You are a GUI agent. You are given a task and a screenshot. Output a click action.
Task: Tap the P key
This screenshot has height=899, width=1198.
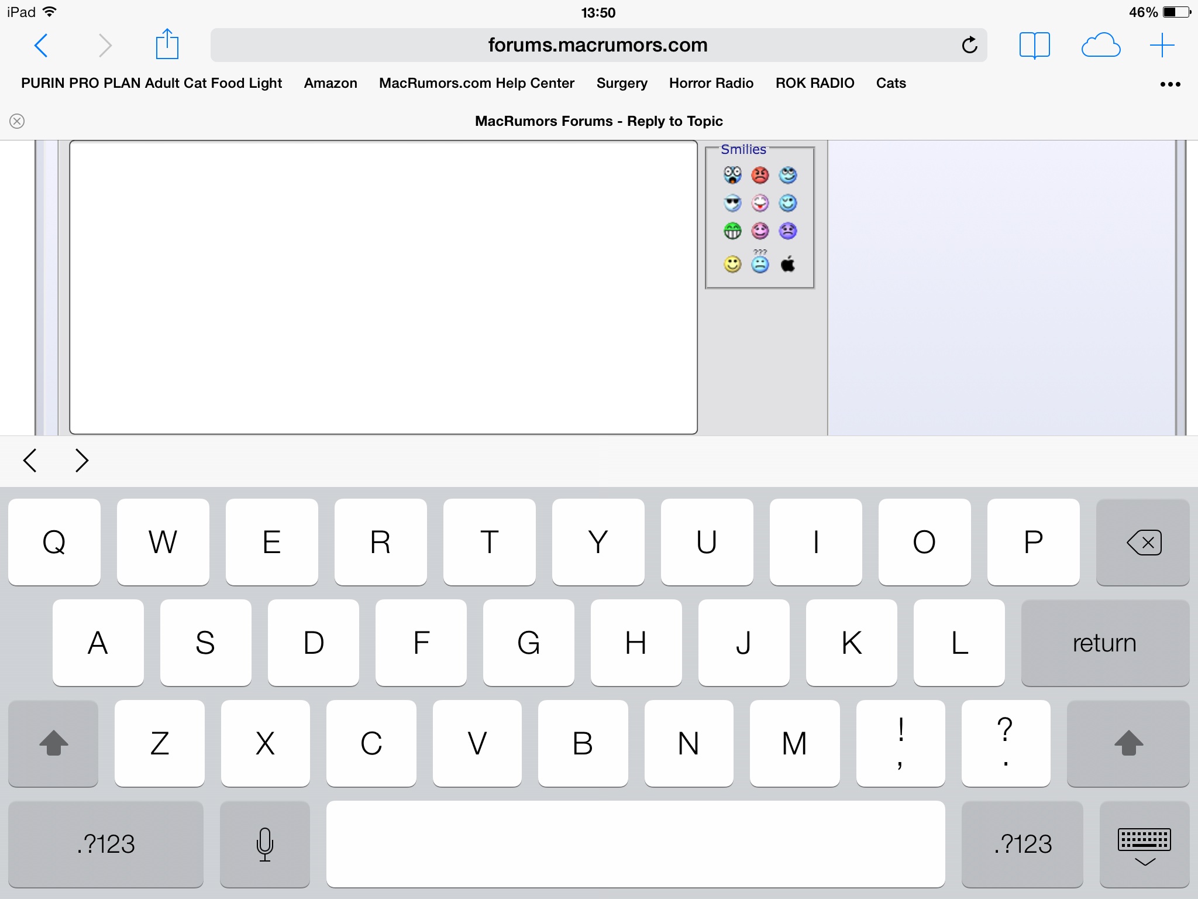pyautogui.click(x=1034, y=542)
